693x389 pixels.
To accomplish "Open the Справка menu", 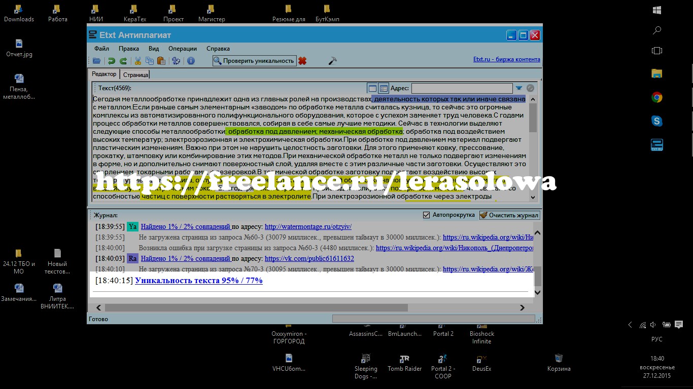I will [218, 49].
